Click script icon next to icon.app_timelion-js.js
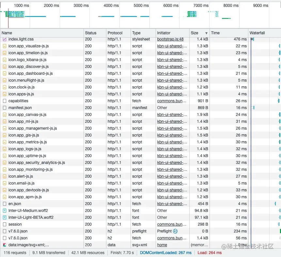This screenshot has height=257, width=281. point(5,53)
